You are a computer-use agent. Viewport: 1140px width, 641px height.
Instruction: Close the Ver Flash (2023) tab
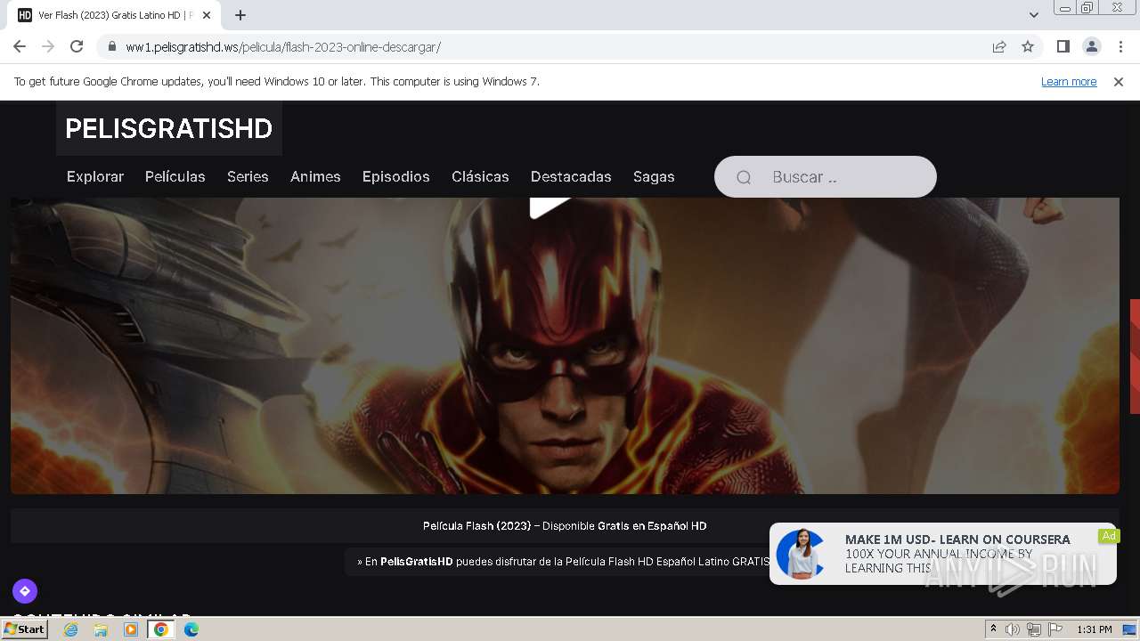(x=207, y=15)
